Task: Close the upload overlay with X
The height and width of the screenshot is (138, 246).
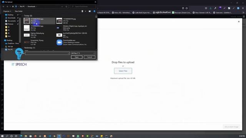Action: (239, 21)
